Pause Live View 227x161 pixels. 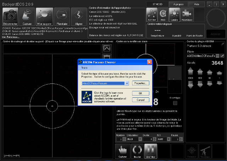pos(150,151)
